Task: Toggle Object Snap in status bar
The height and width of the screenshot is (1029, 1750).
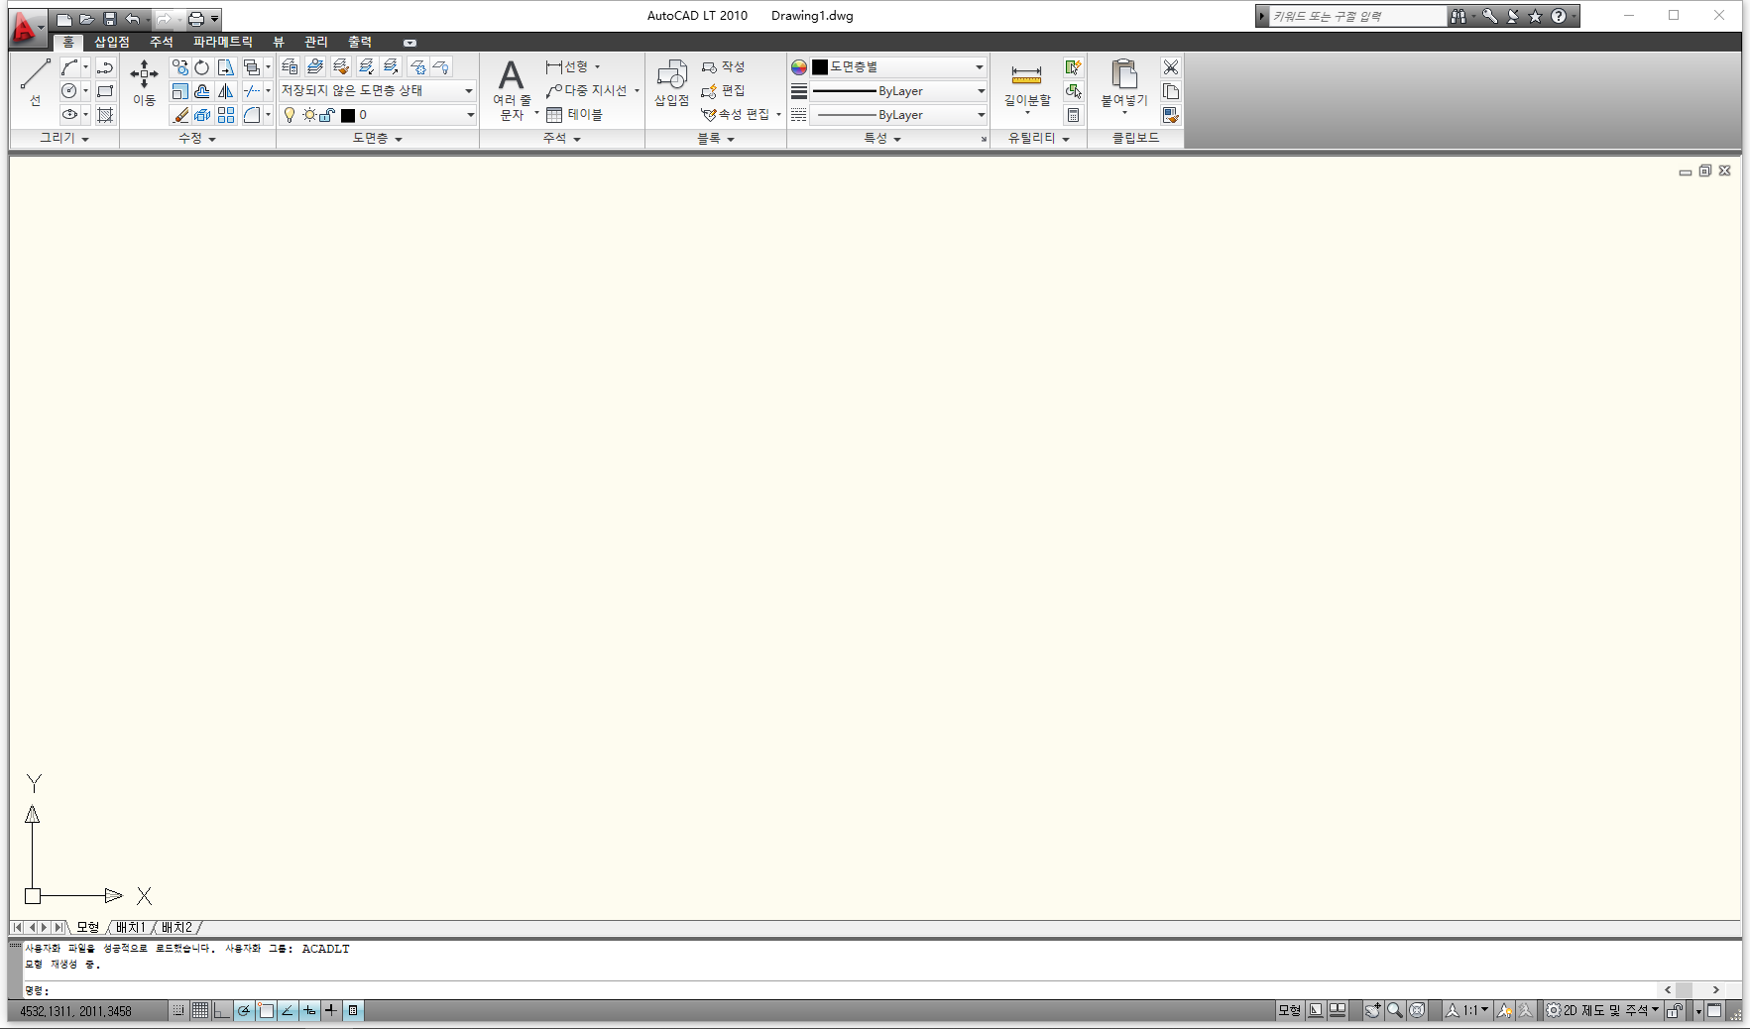Action: coord(266,1010)
